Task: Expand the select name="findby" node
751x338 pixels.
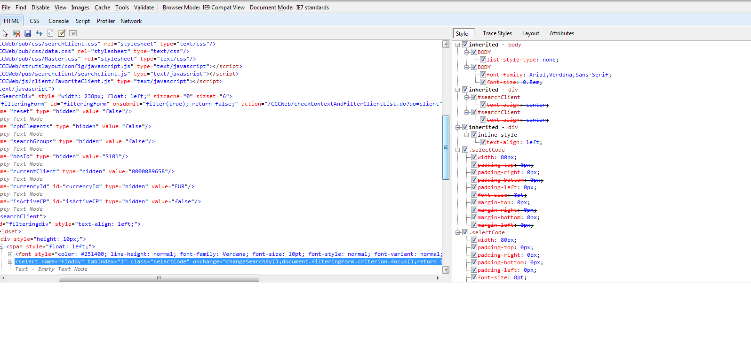Action: [x=10, y=261]
